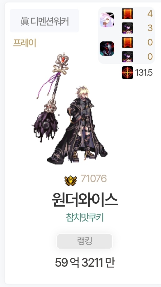Click the dark helmet boss icon

click(107, 48)
